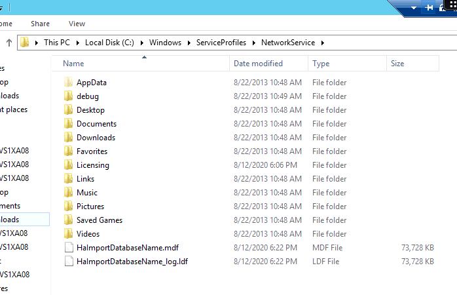Image resolution: width=457 pixels, height=295 pixels.
Task: Expand the arrow after This PC breadcrumb
Action: 78,43
